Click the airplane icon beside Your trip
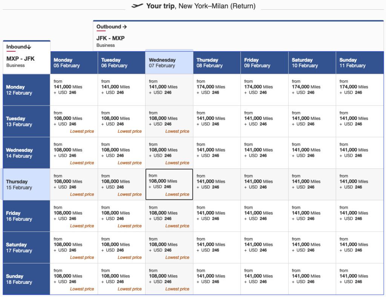 [x=137, y=6]
